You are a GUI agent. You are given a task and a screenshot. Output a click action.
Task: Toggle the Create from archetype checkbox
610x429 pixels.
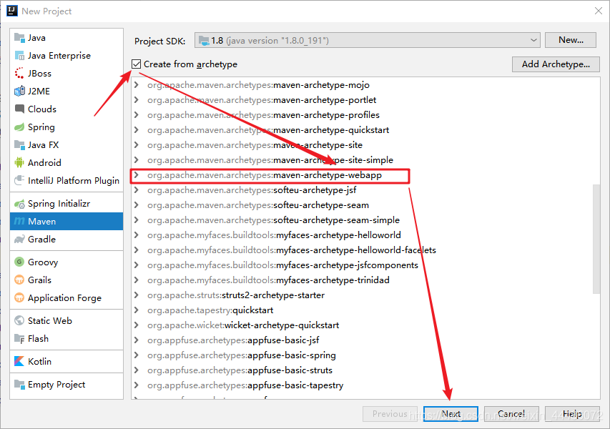click(x=136, y=64)
